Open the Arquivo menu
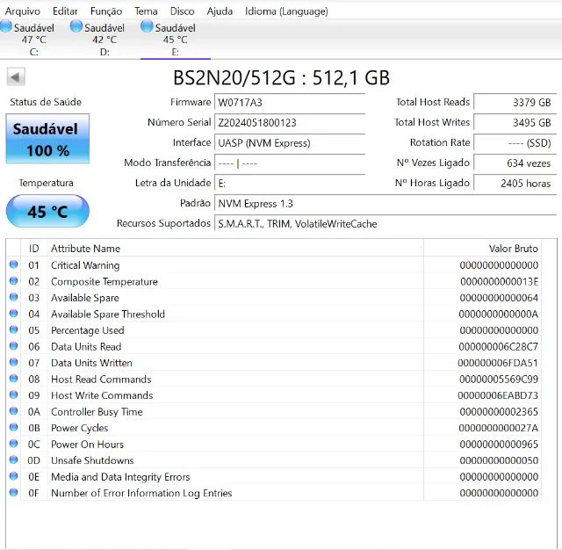 pyautogui.click(x=23, y=11)
